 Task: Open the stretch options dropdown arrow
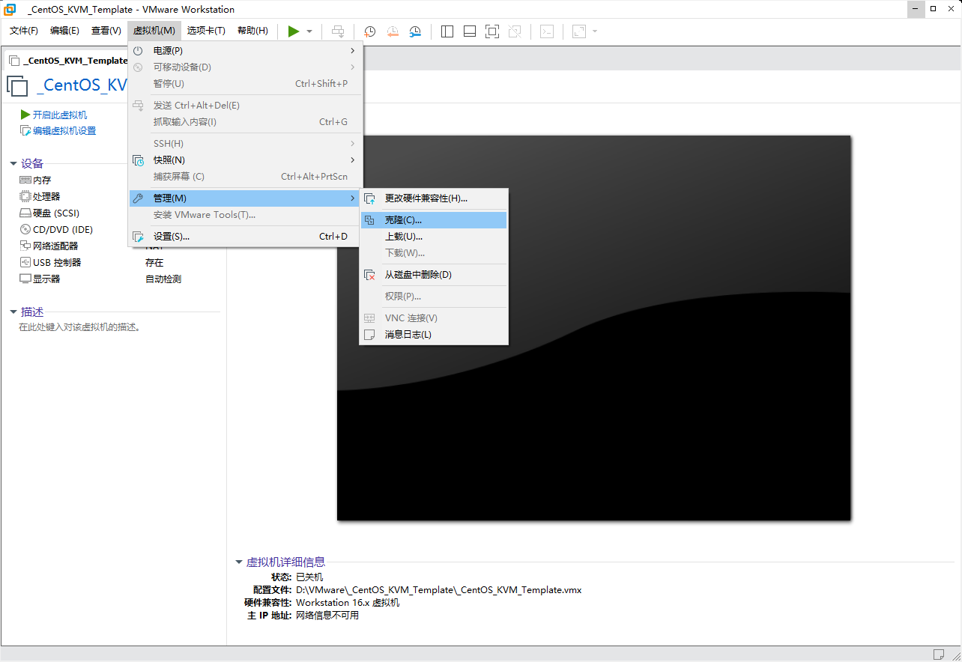click(x=595, y=31)
